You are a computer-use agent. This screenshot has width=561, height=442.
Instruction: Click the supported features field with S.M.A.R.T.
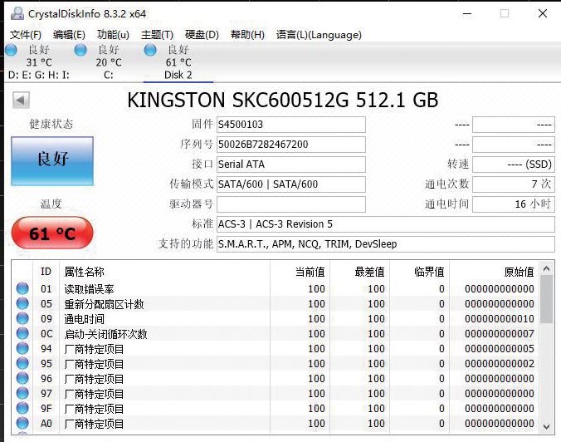386,244
